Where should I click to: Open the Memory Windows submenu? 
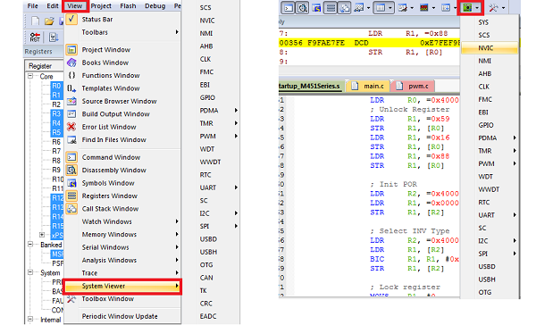(x=122, y=235)
